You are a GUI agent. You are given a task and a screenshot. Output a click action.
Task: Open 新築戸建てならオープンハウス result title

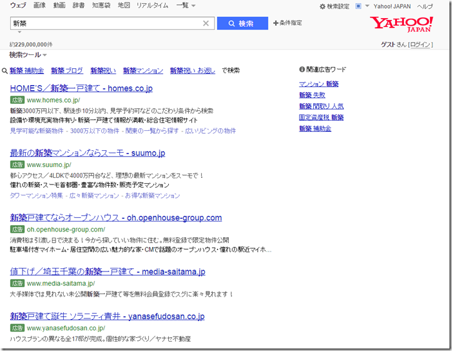116,218
